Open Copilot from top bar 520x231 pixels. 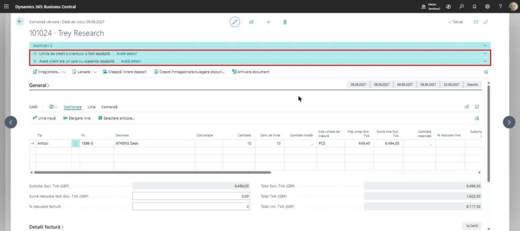pyautogui.click(x=448, y=7)
